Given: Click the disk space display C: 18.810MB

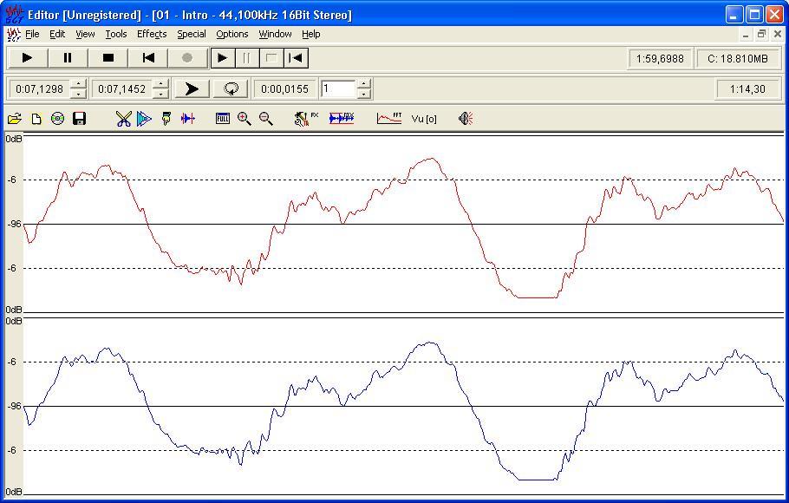Looking at the screenshot, I should click(738, 58).
